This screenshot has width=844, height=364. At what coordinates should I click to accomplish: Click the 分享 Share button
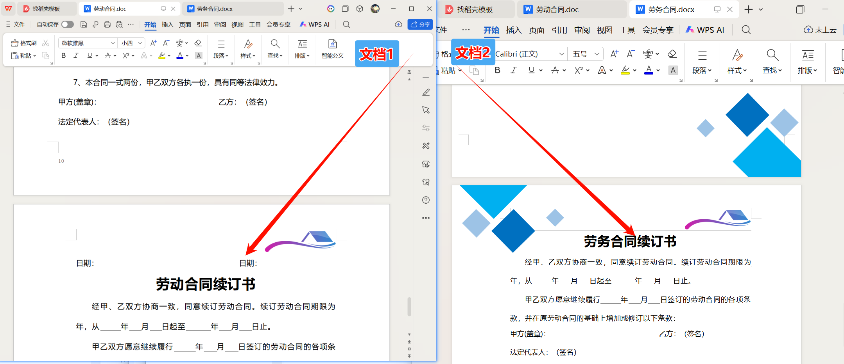(420, 24)
